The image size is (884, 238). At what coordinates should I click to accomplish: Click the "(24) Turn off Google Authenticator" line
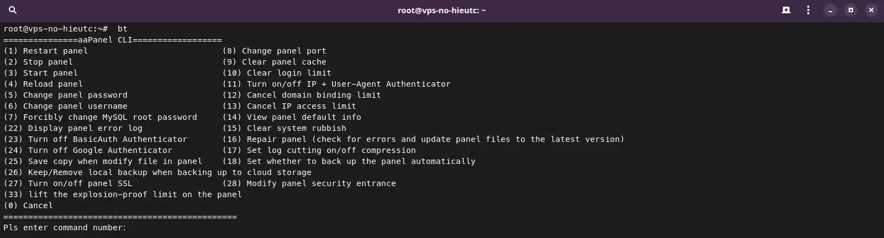(x=88, y=150)
